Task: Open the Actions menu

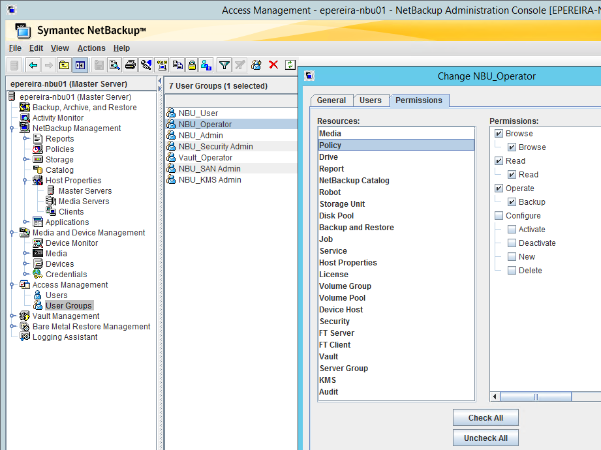Action: (91, 48)
